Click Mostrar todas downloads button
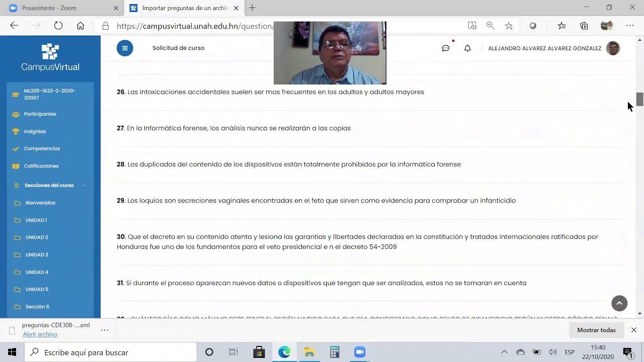This screenshot has height=362, width=644. pos(596,330)
